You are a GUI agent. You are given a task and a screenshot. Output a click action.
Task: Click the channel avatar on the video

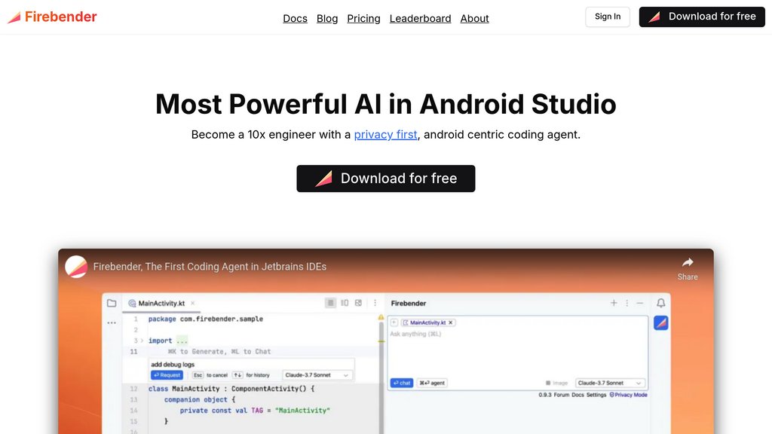(76, 267)
